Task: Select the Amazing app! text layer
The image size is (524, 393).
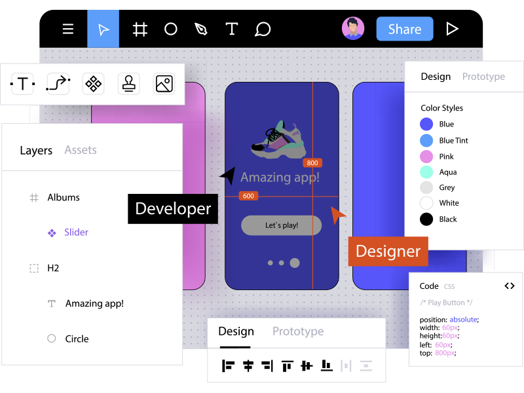Action: [x=94, y=303]
